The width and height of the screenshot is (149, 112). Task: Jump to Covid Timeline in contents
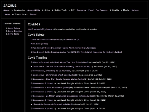pyautogui.click(x=15, y=31)
